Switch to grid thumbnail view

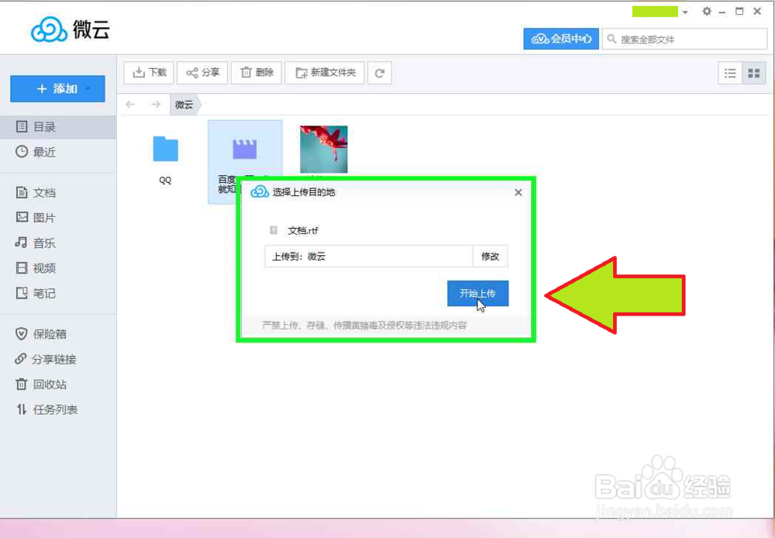tap(754, 74)
